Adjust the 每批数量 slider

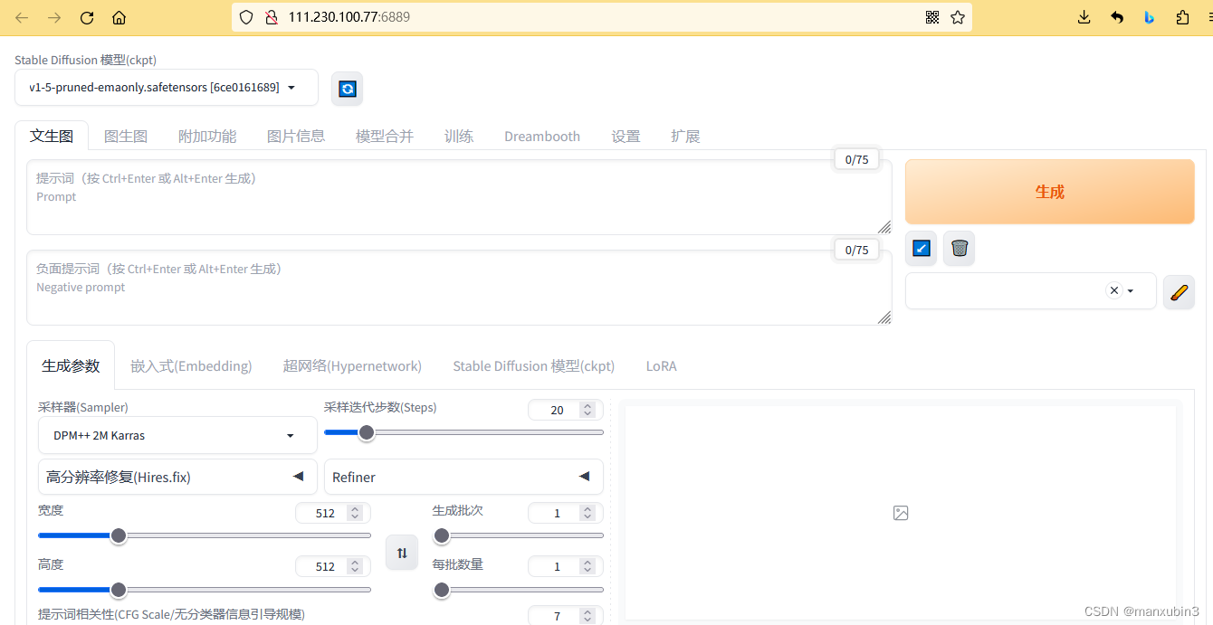click(x=518, y=590)
